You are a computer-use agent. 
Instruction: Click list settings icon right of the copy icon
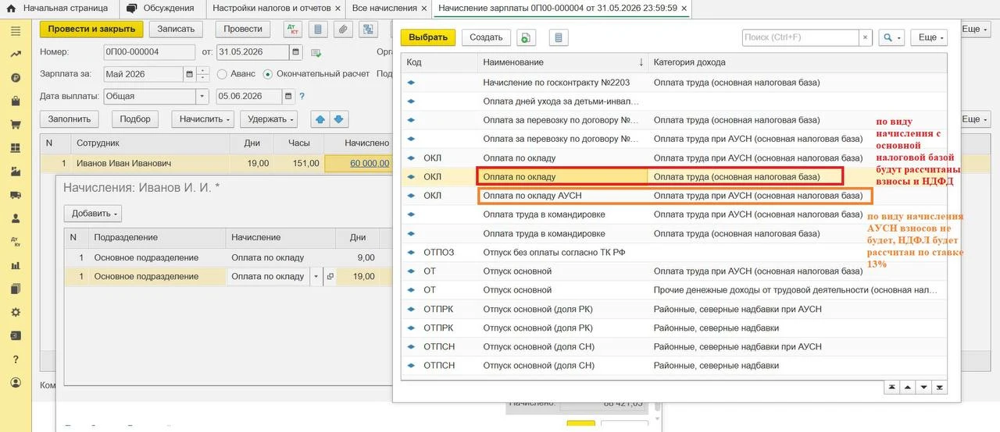point(559,37)
